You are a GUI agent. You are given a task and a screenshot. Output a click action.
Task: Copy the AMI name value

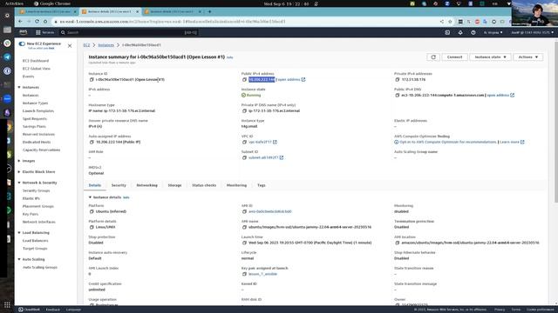click(244, 227)
